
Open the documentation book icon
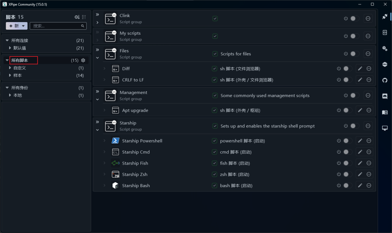[385, 112]
